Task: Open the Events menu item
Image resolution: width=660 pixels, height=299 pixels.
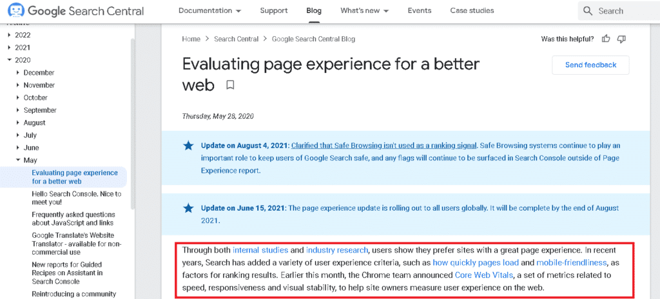Action: 418,11
